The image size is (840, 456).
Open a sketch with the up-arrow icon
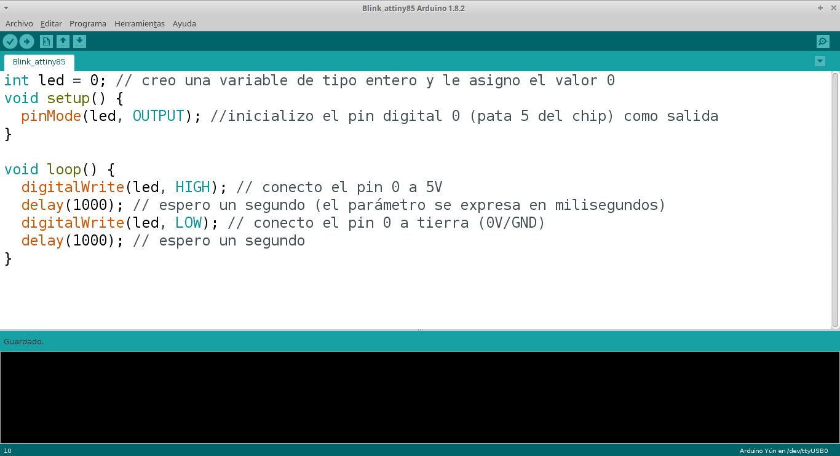click(63, 41)
